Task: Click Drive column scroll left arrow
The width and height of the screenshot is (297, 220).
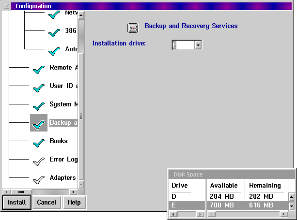Action: (x=173, y=214)
